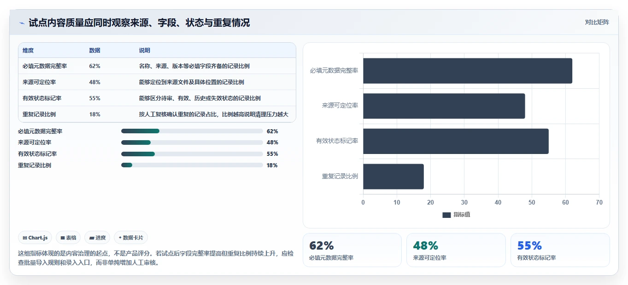This screenshot has height=285, width=628.
Task: Select table cell 必填元数据完整率
Action: click(x=45, y=66)
